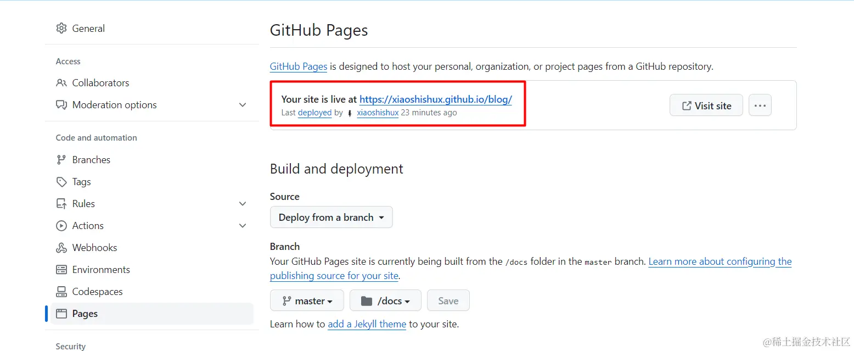The image size is (854, 351).
Task: Expand the Rules chevron
Action: click(243, 204)
